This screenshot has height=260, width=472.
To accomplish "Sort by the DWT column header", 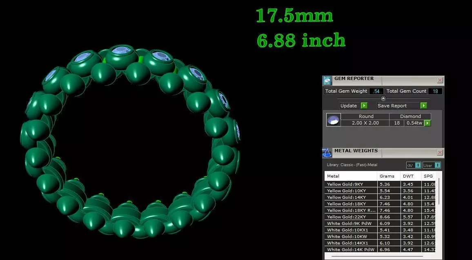I will 411,176.
